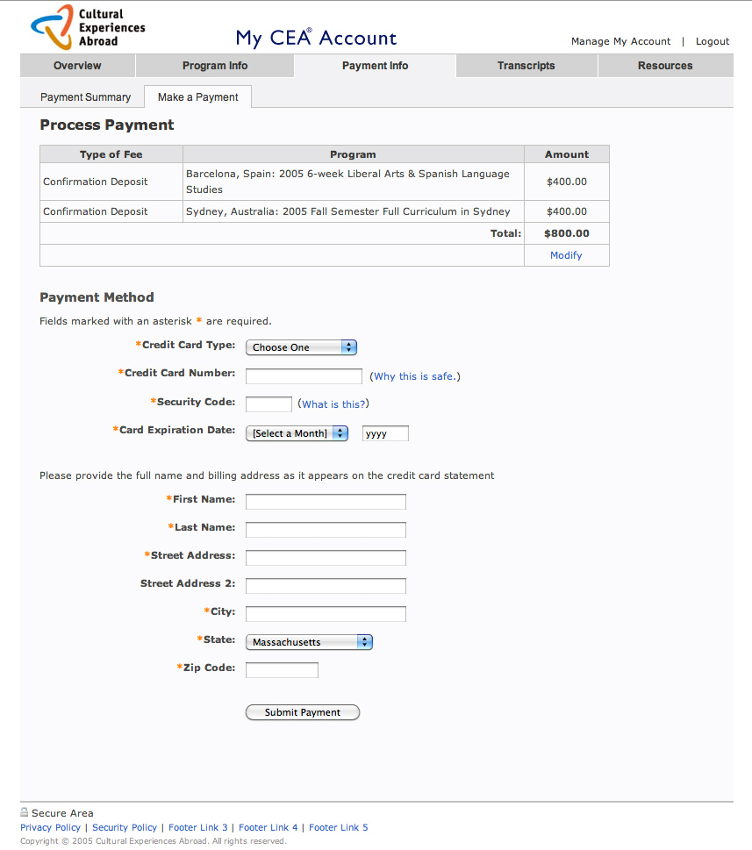
Task: Open the Credit Card Type dropdown
Action: (301, 347)
